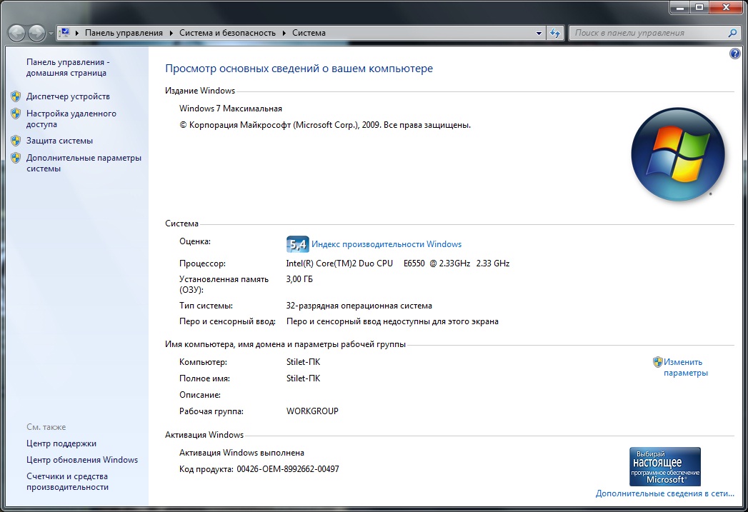Open help with the blue question-mark icon

(x=735, y=54)
